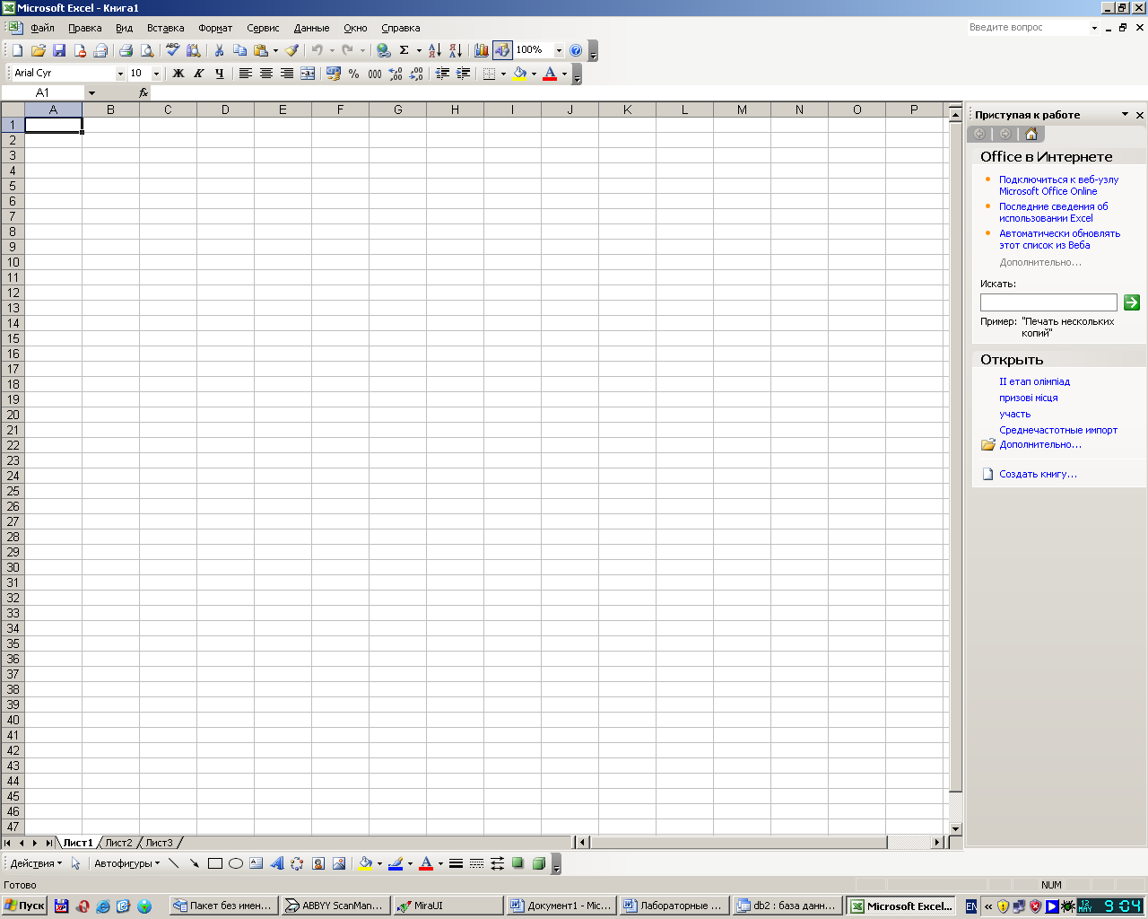The image size is (1148, 919).
Task: Toggle Bold (Ж) formatting
Action: [x=178, y=74]
